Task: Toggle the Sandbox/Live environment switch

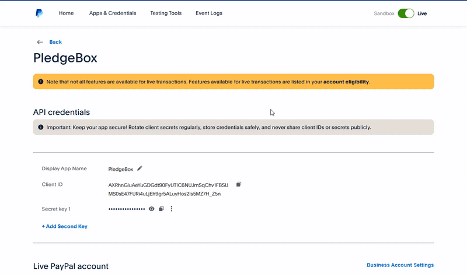Action: click(x=406, y=13)
